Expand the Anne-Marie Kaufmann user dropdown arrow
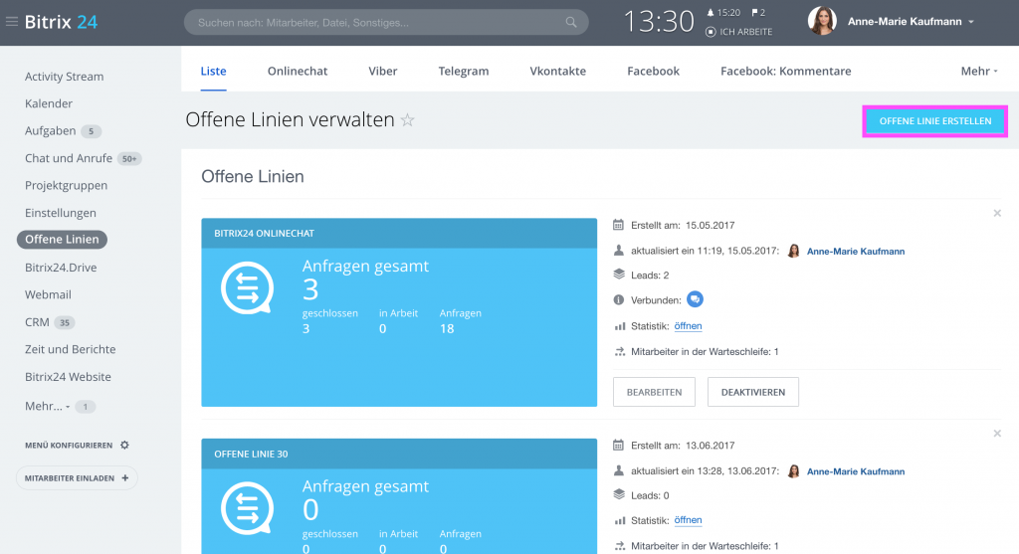Viewport: 1019px width, 554px height. (971, 22)
